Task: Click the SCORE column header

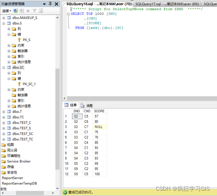Action: coord(100,111)
